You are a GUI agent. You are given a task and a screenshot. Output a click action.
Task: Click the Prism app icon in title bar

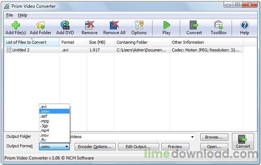pos(7,6)
